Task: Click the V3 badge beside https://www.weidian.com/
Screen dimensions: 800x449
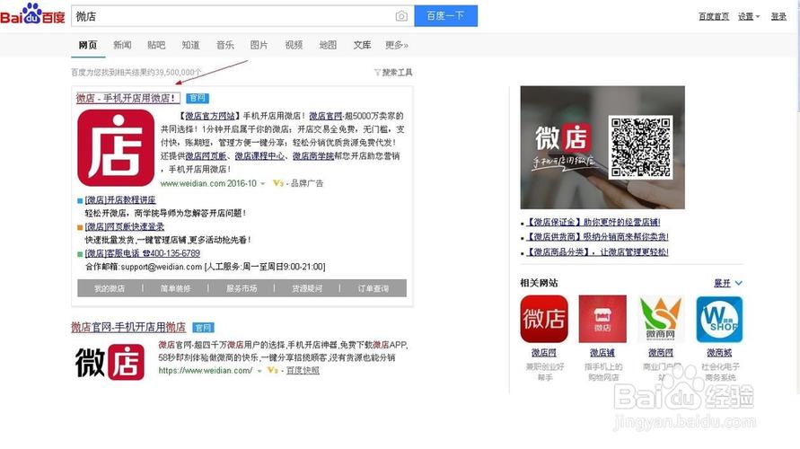Action: pyautogui.click(x=272, y=370)
